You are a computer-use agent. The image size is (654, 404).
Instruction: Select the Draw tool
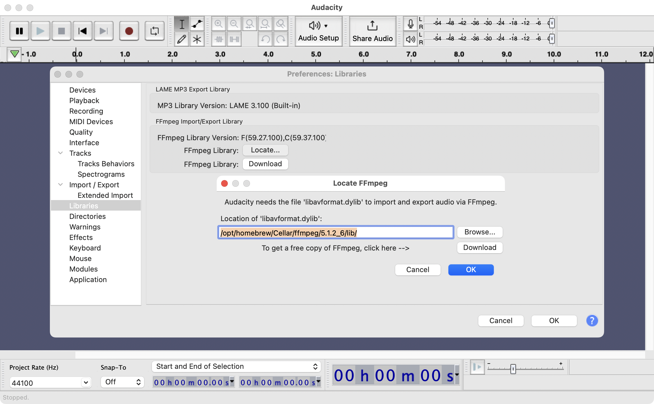point(182,39)
